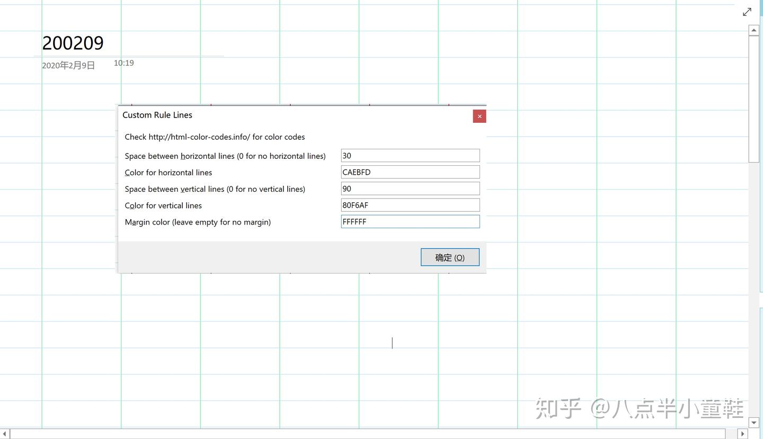Click inside the grid note area
Viewport: 763px width, 439px height.
coord(392,343)
